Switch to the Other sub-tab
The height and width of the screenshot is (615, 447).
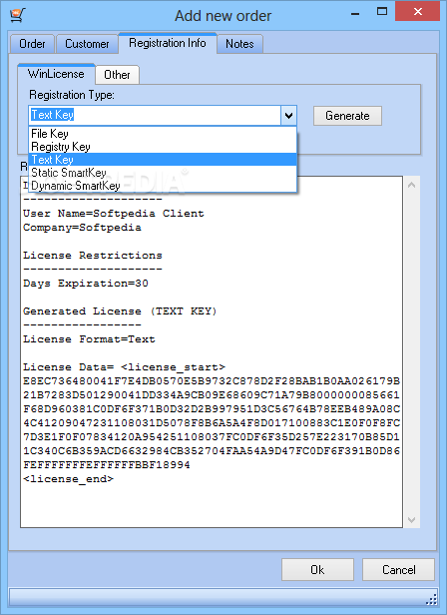click(x=117, y=75)
